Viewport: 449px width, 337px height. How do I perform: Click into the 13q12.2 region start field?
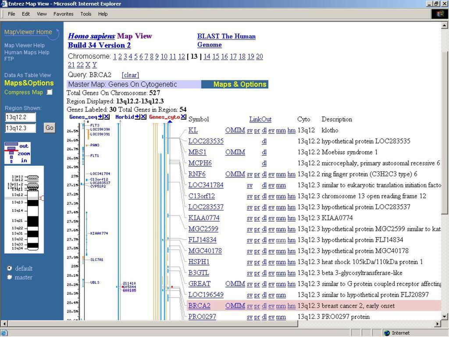[x=20, y=117]
